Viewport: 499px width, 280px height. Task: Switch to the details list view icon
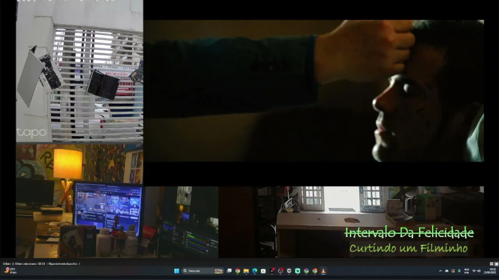pos(492,264)
